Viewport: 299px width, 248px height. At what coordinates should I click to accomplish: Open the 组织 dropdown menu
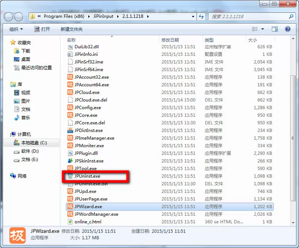pyautogui.click(x=16, y=29)
